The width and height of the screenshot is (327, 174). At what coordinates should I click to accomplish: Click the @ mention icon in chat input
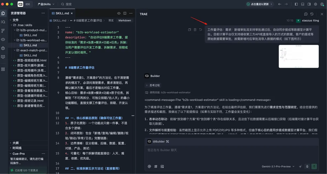[x=149, y=166]
